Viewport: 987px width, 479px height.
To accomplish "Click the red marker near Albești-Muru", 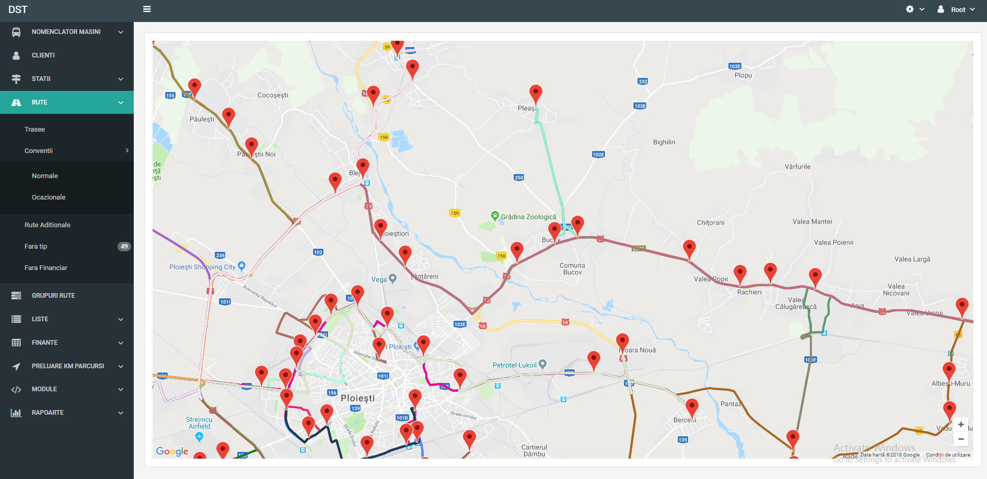I will click(x=949, y=372).
